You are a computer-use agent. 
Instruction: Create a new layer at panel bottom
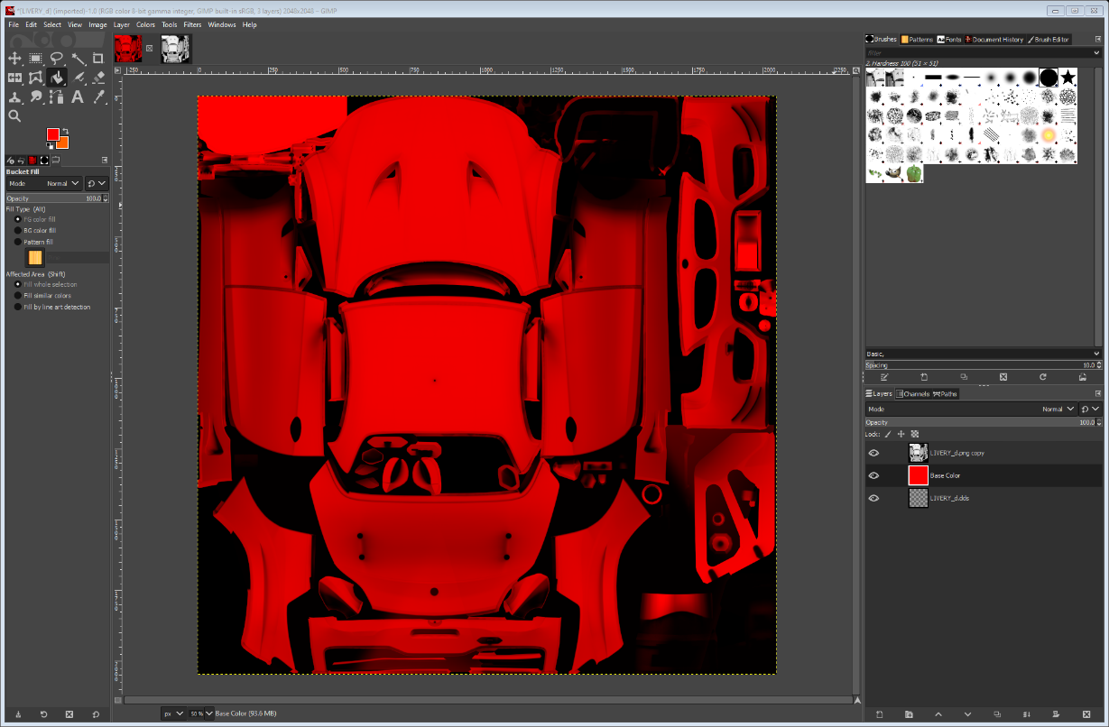coord(879,714)
